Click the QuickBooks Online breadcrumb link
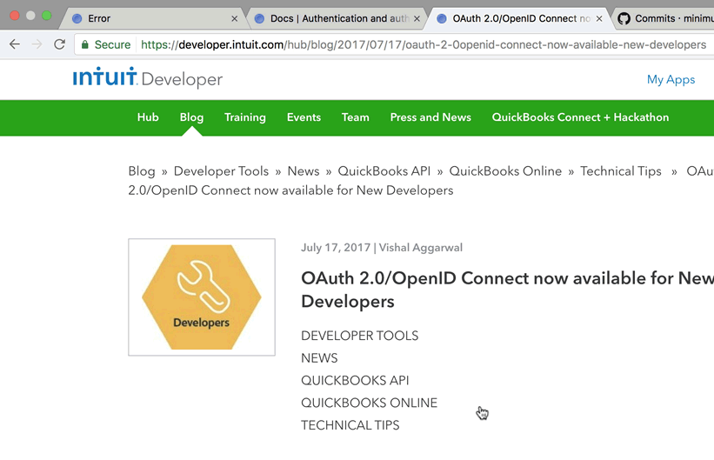Screen dimensions: 714x460 pos(505,171)
